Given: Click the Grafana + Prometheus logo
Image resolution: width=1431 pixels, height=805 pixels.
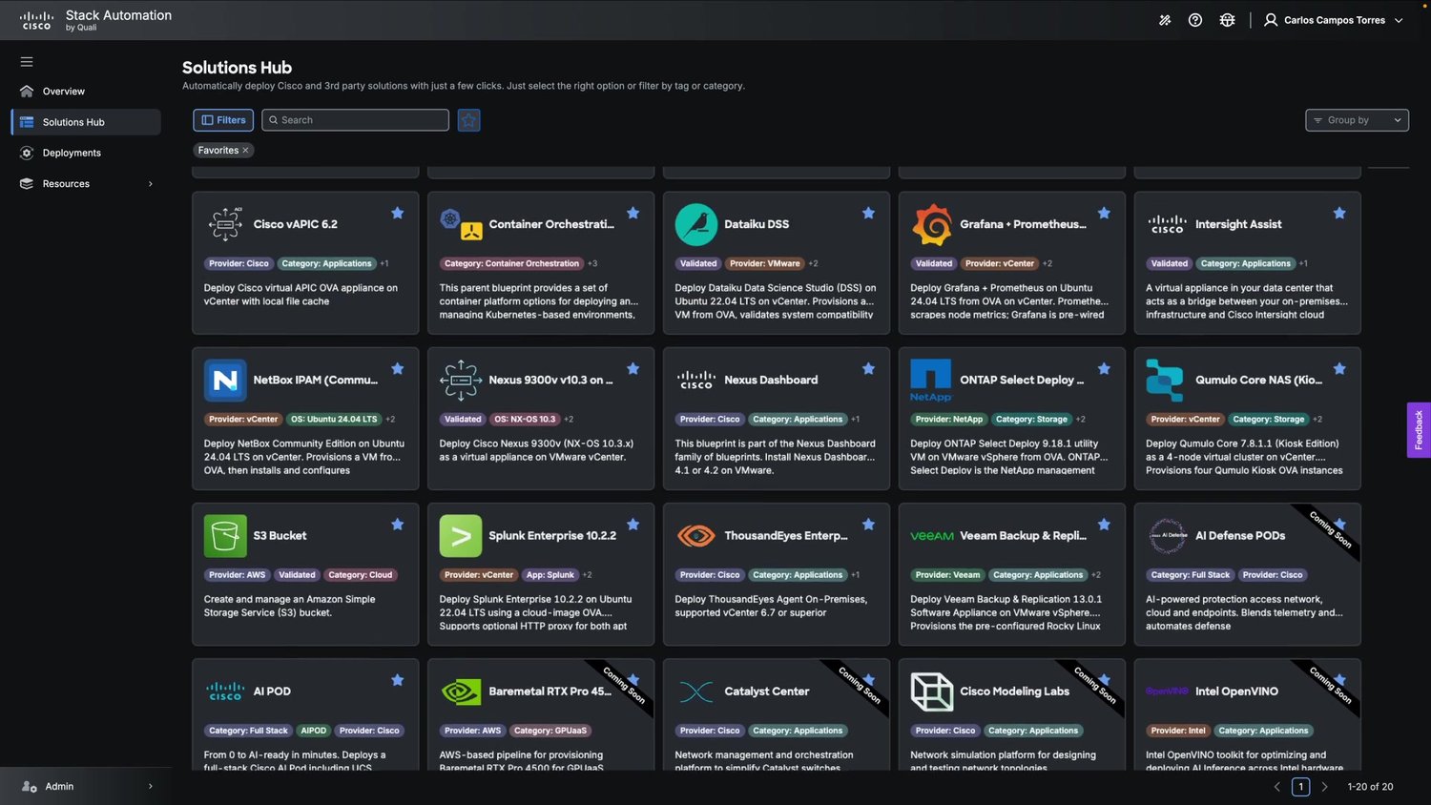Looking at the screenshot, I should tap(932, 224).
